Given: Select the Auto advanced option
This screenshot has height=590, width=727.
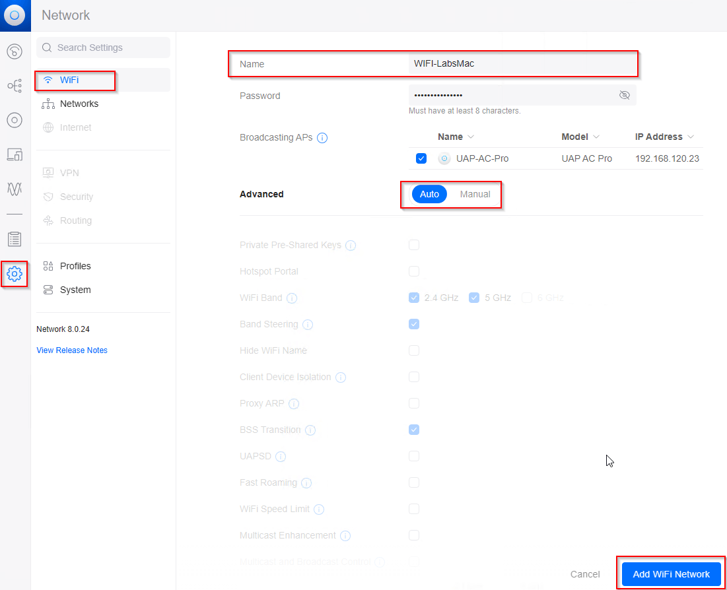Looking at the screenshot, I should point(429,194).
